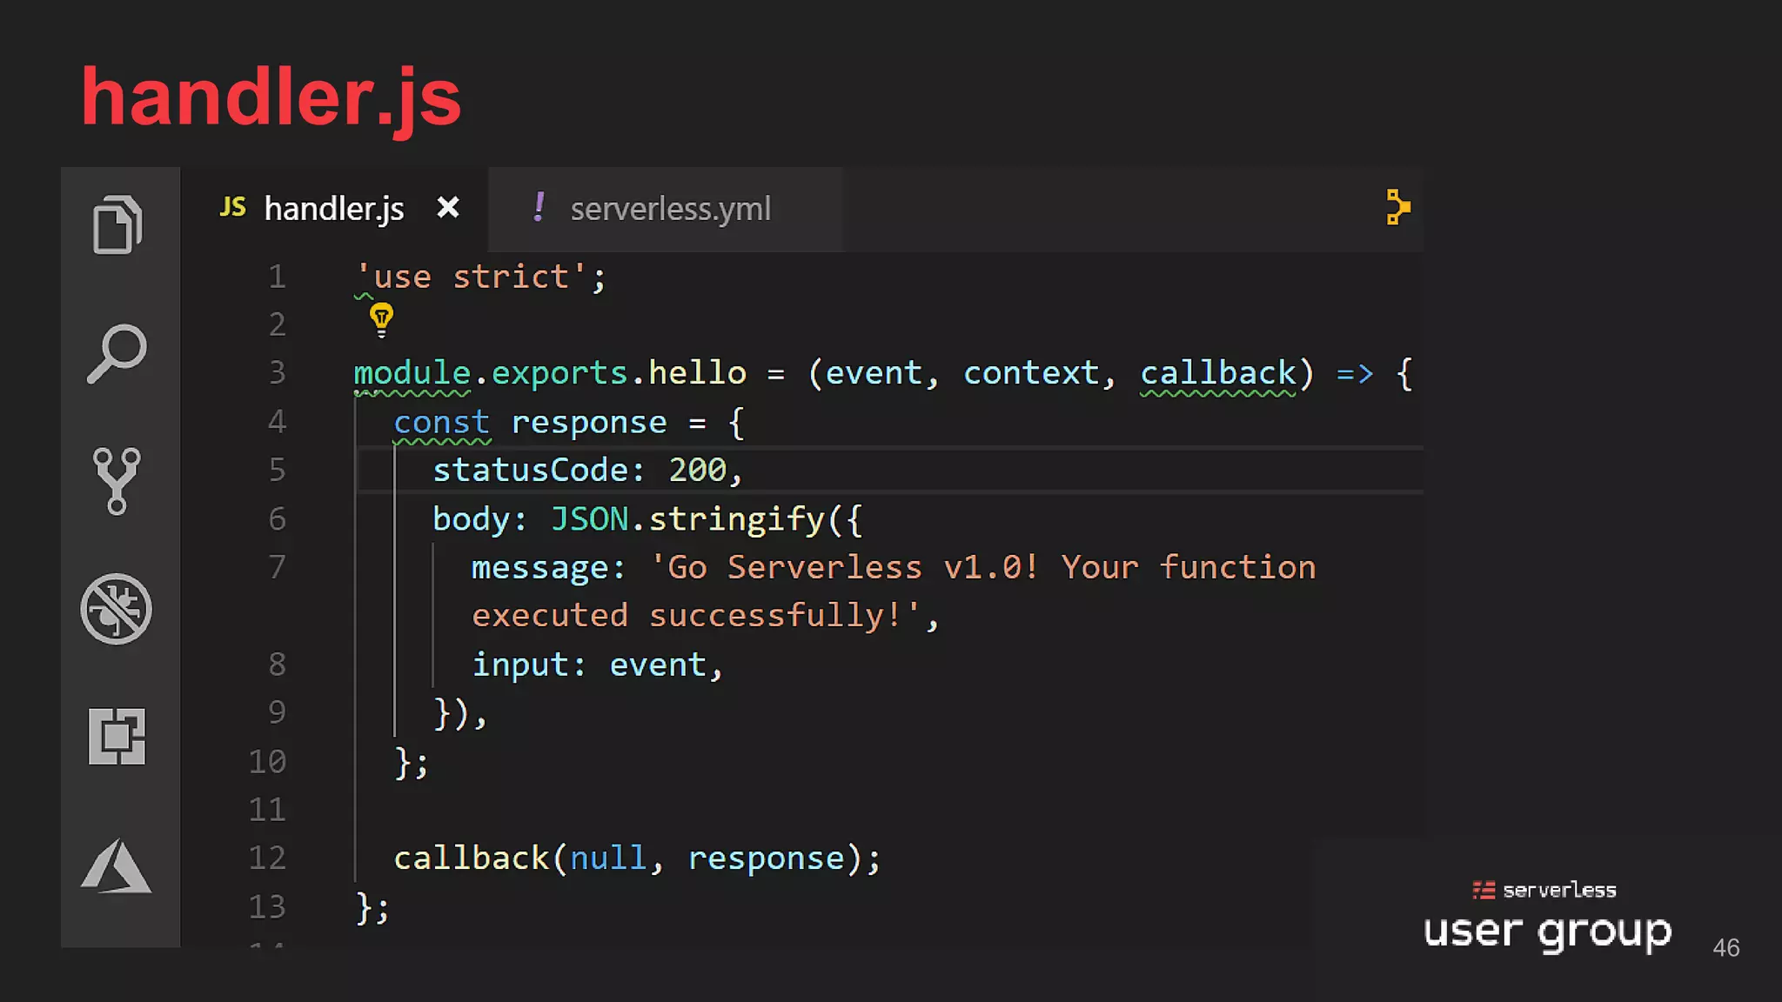Click the 'executed successfully!' wrapped text

click(696, 616)
